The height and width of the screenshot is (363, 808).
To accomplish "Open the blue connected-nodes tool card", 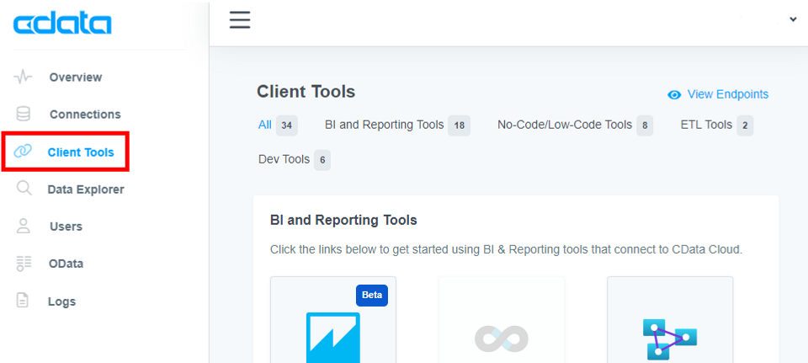I will coord(670,320).
